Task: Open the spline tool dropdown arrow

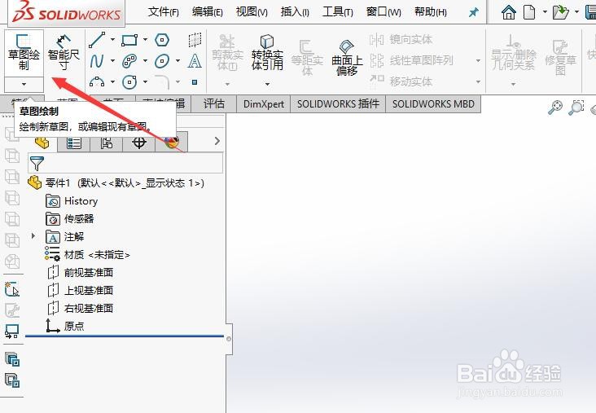Action: click(x=112, y=60)
